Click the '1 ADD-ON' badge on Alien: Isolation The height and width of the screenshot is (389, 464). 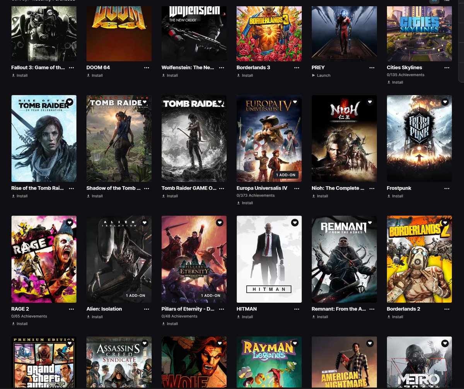click(136, 296)
